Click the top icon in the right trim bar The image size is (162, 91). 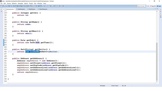point(160,10)
